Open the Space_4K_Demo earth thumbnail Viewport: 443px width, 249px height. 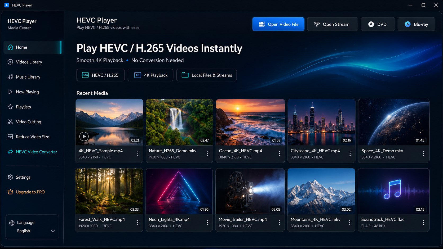point(394,122)
